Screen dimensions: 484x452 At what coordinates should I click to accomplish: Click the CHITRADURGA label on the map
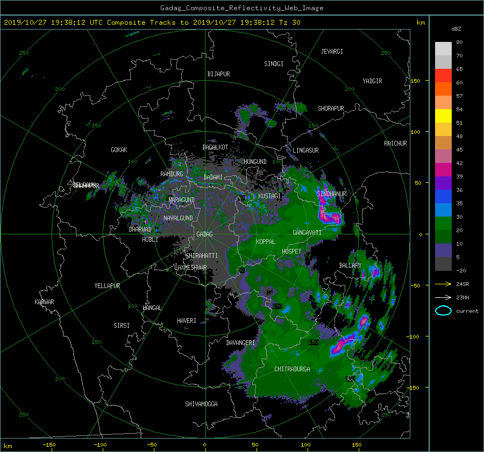(293, 369)
